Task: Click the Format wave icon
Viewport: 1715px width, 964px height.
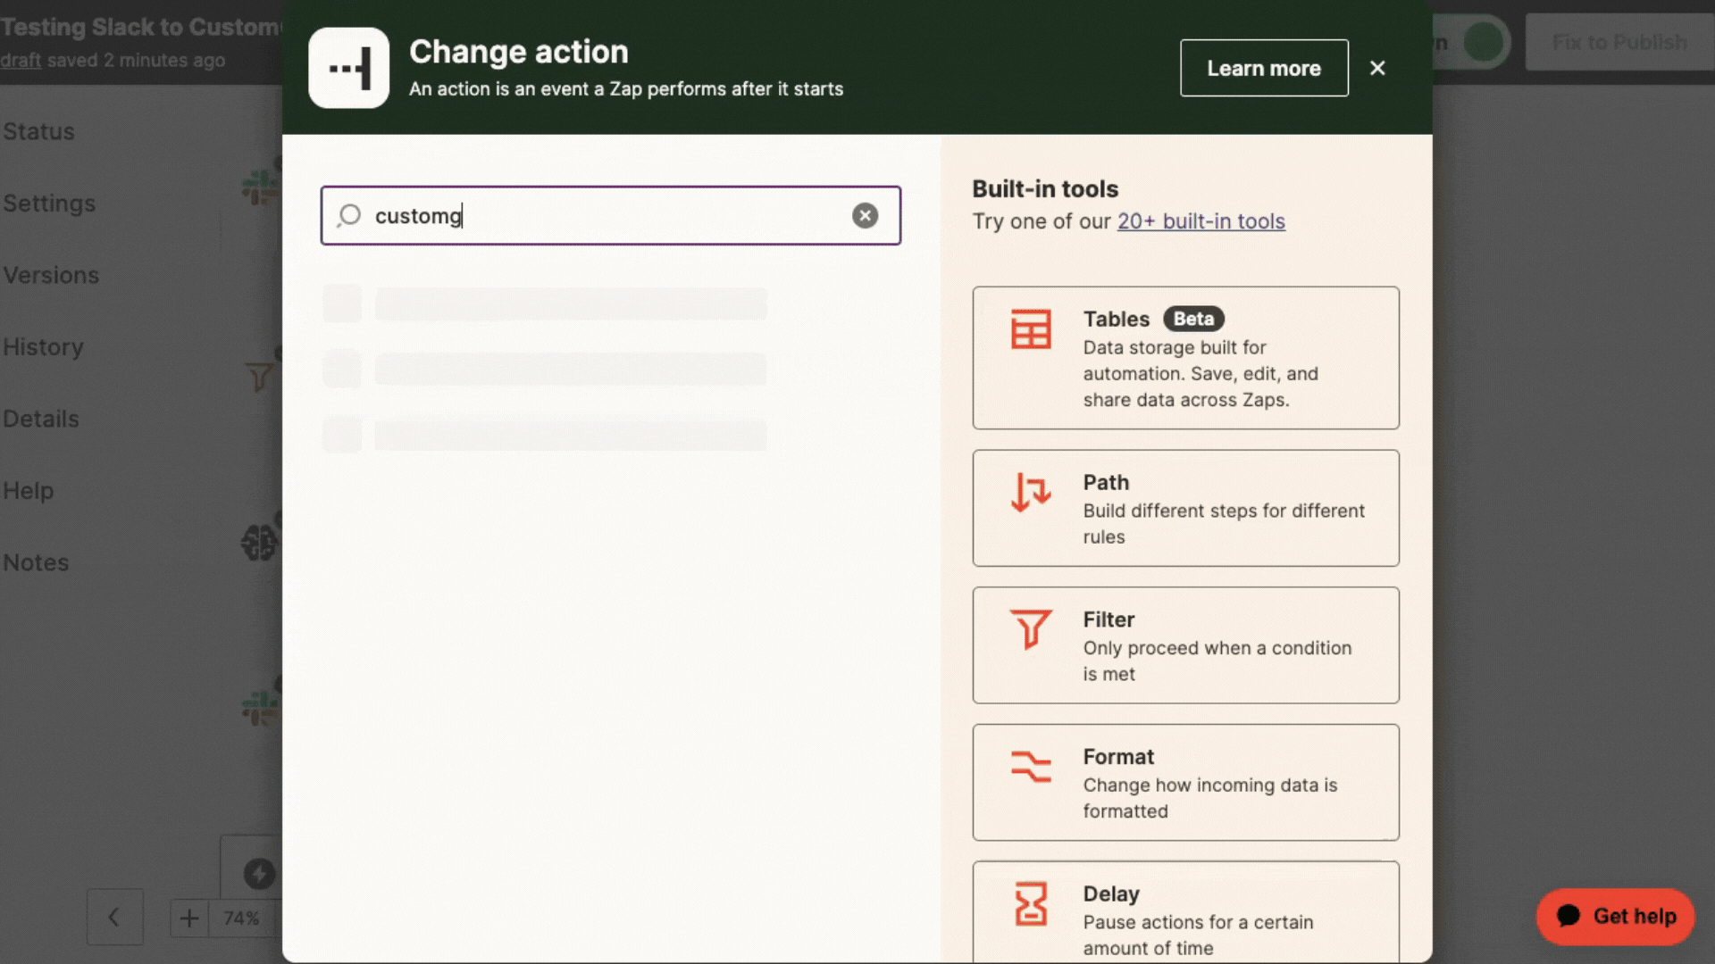Action: coord(1031,766)
